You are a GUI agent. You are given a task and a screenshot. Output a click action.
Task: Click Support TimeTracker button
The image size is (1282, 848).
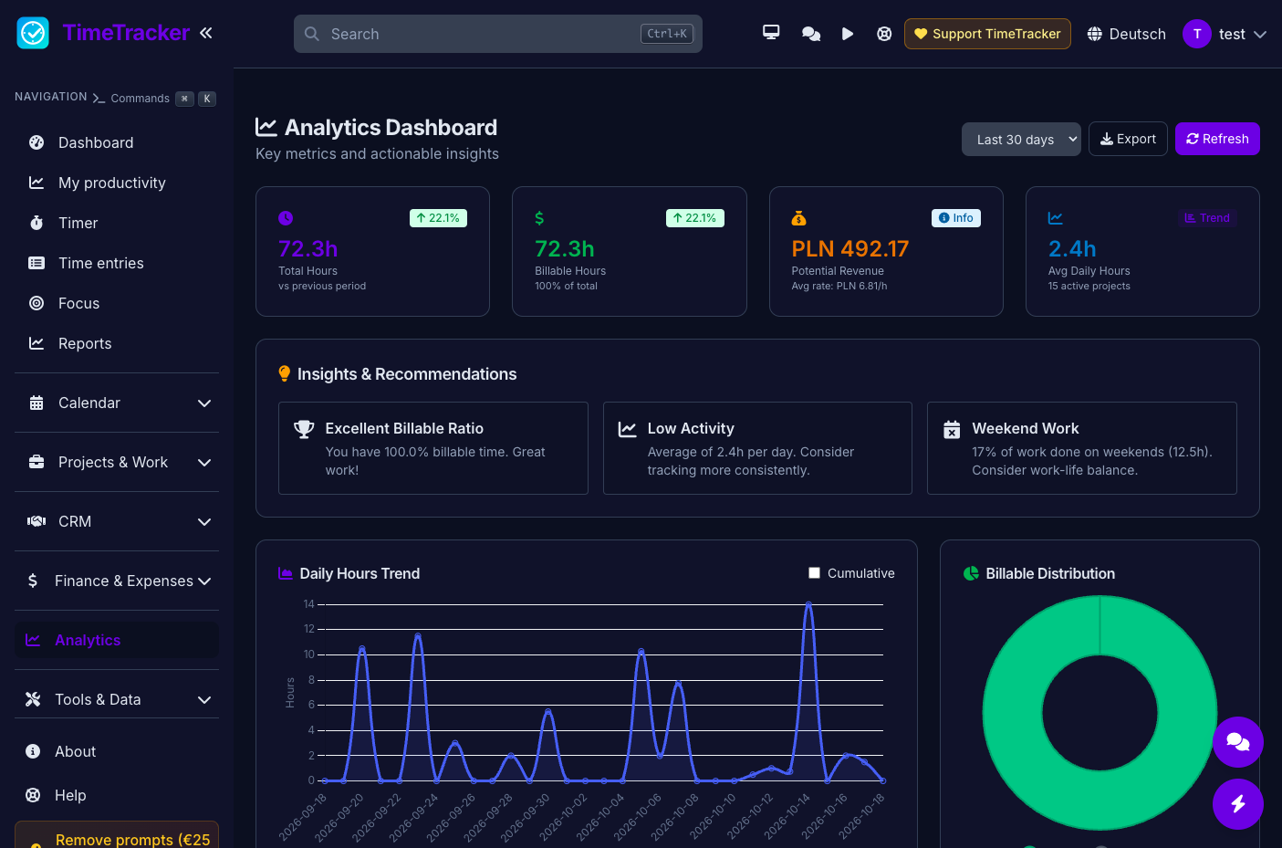point(987,34)
